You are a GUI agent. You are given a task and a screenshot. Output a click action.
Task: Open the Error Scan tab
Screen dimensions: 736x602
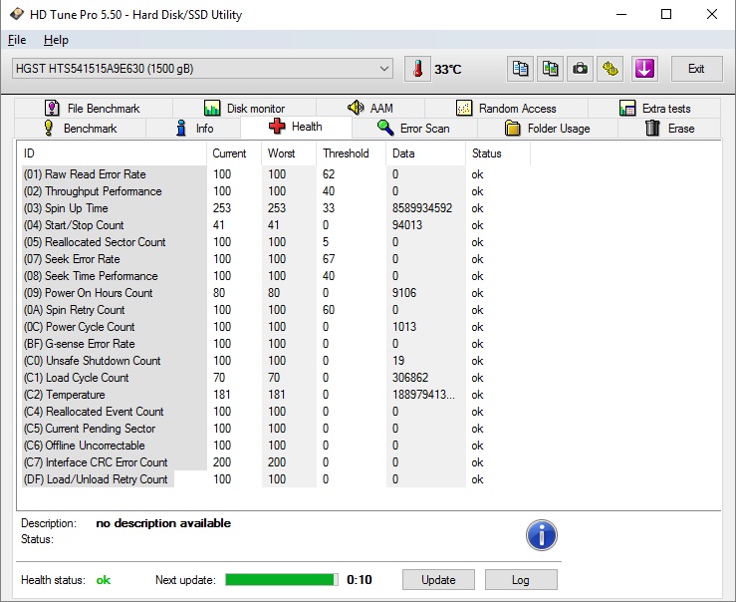point(414,129)
